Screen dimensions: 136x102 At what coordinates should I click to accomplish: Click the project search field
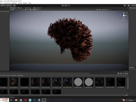coord(103,73)
